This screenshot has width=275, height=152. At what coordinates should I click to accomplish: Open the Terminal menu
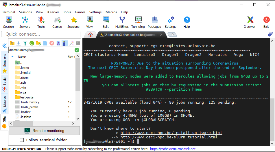tap(9, 12)
